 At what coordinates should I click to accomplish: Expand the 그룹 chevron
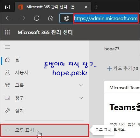coord(81,85)
